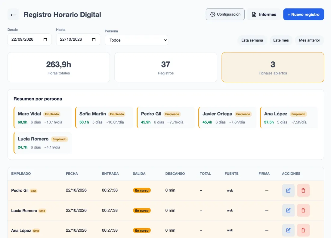Image resolution: width=331 pixels, height=238 pixels.
Task: Click Ana López name in the table
Action: pos(21,230)
